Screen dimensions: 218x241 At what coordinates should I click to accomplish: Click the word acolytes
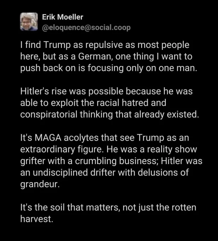[81, 138]
